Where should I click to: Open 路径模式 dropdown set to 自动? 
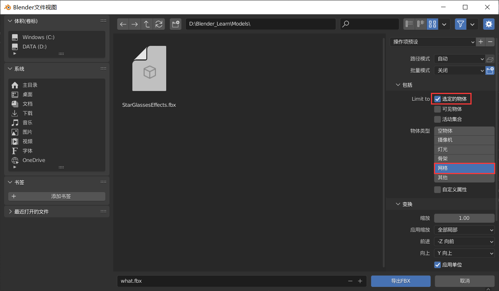pyautogui.click(x=460, y=59)
